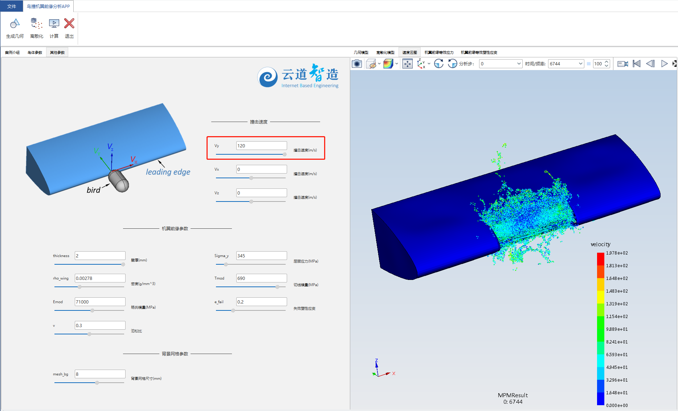
Task: Click the Emod slider handle
Action: pos(92,310)
